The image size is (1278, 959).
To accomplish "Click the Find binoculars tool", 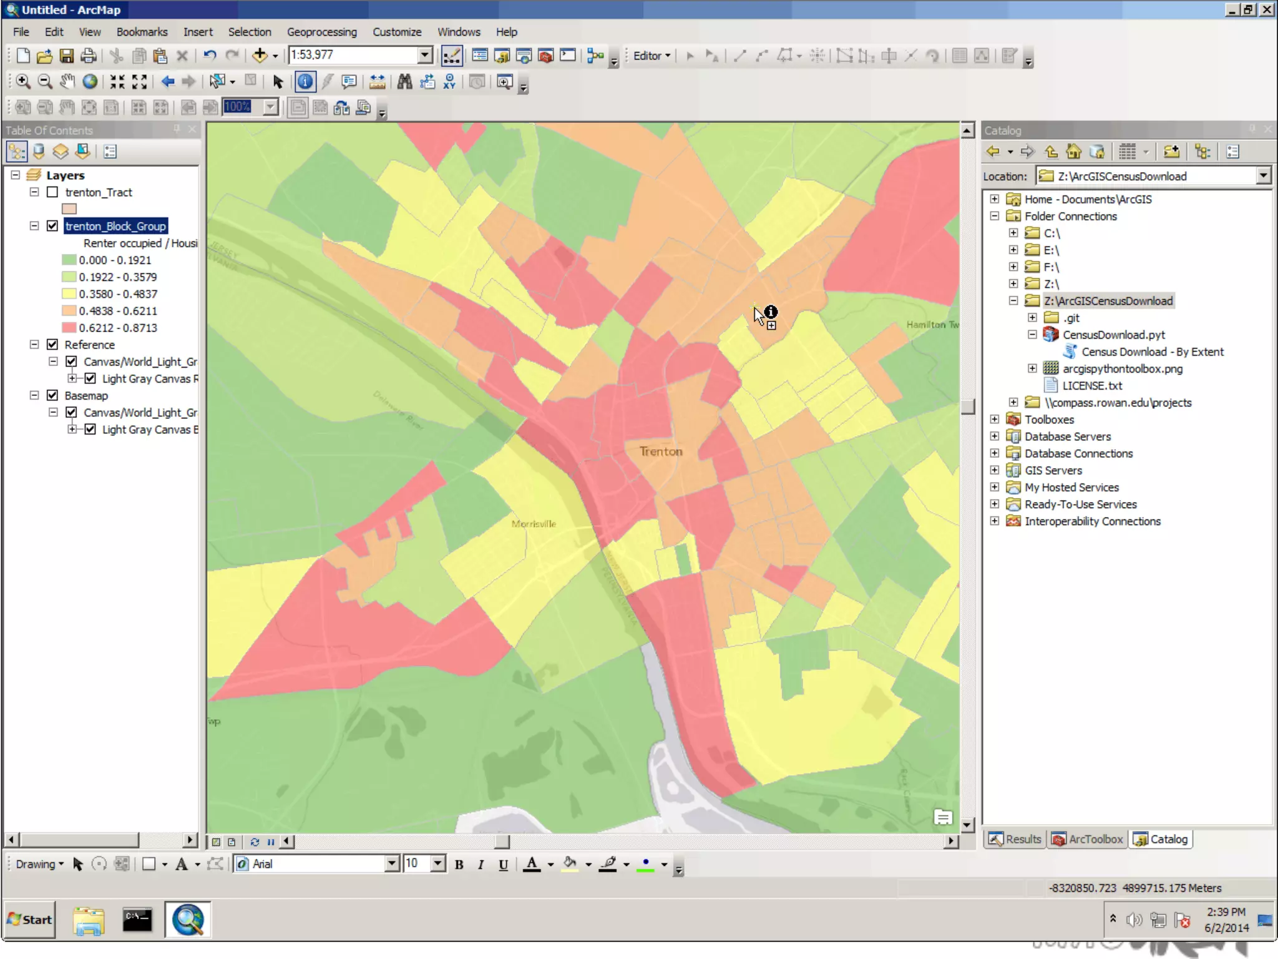I will 404,82.
